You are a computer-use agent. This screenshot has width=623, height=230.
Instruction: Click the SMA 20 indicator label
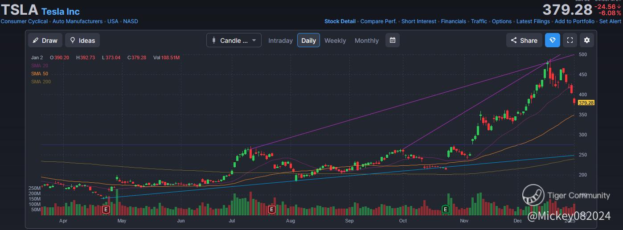pos(40,66)
